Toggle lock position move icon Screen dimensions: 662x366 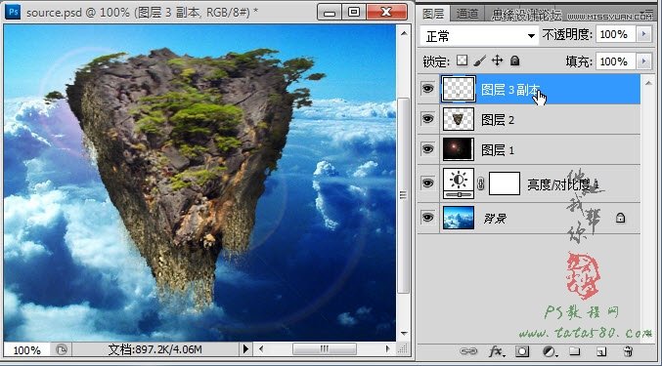498,61
